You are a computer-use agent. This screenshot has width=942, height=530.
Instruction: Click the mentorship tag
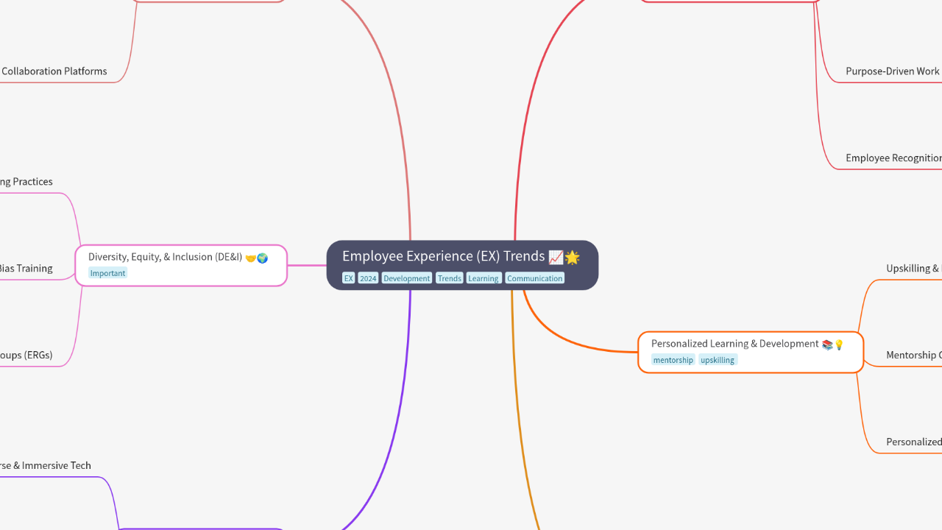(x=673, y=360)
